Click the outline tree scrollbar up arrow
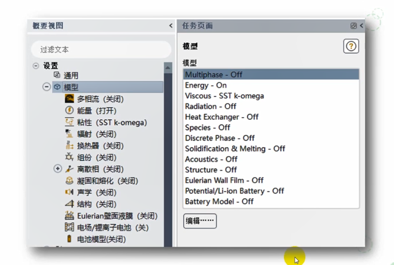Image resolution: width=394 pixels, height=265 pixels. pyautogui.click(x=168, y=68)
